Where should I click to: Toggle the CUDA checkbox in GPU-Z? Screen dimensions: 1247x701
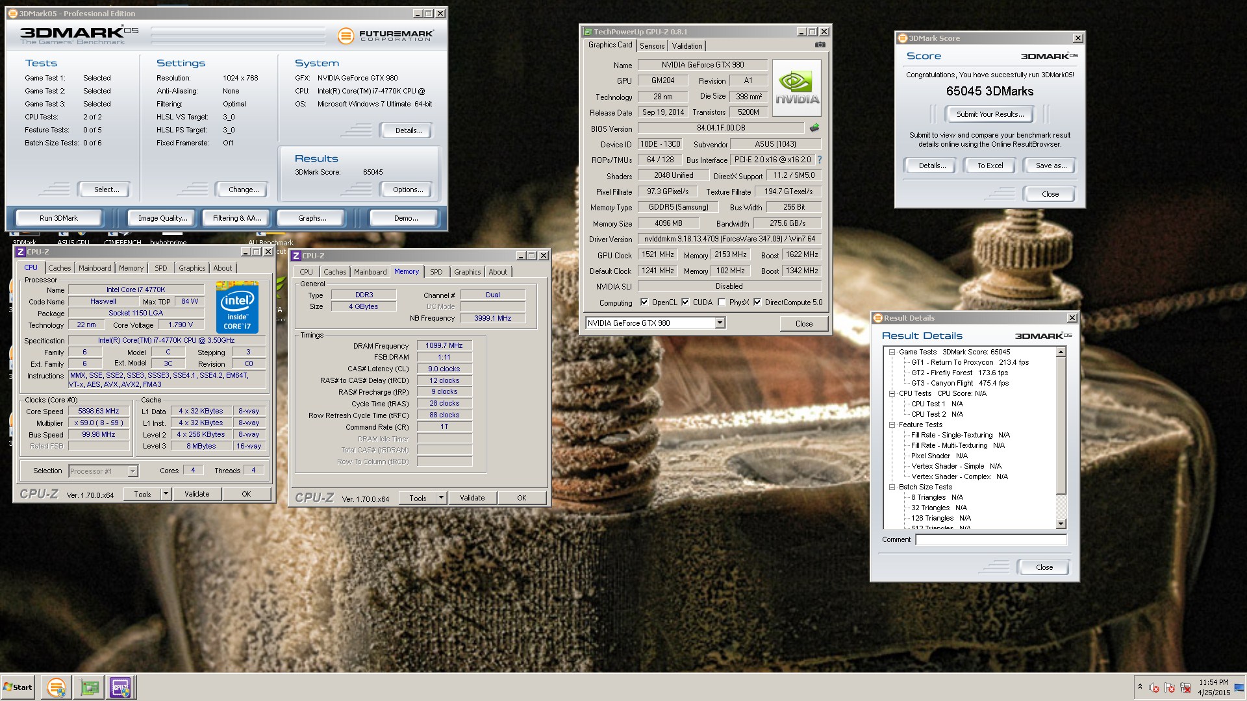[x=685, y=302]
